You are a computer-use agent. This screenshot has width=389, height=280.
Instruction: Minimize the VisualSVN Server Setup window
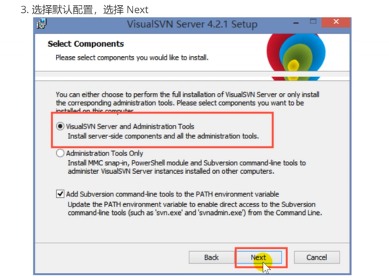coord(296,23)
